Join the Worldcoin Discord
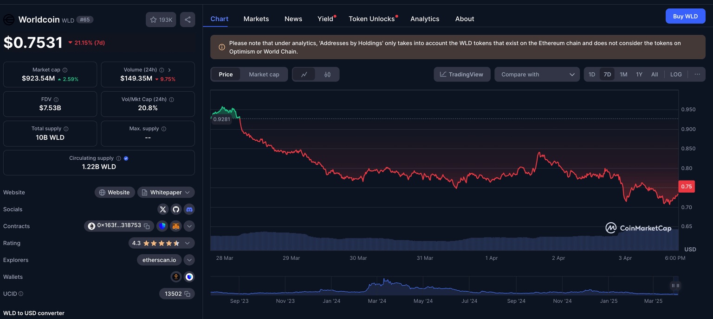Screen dimensions: 713x319 189,209
